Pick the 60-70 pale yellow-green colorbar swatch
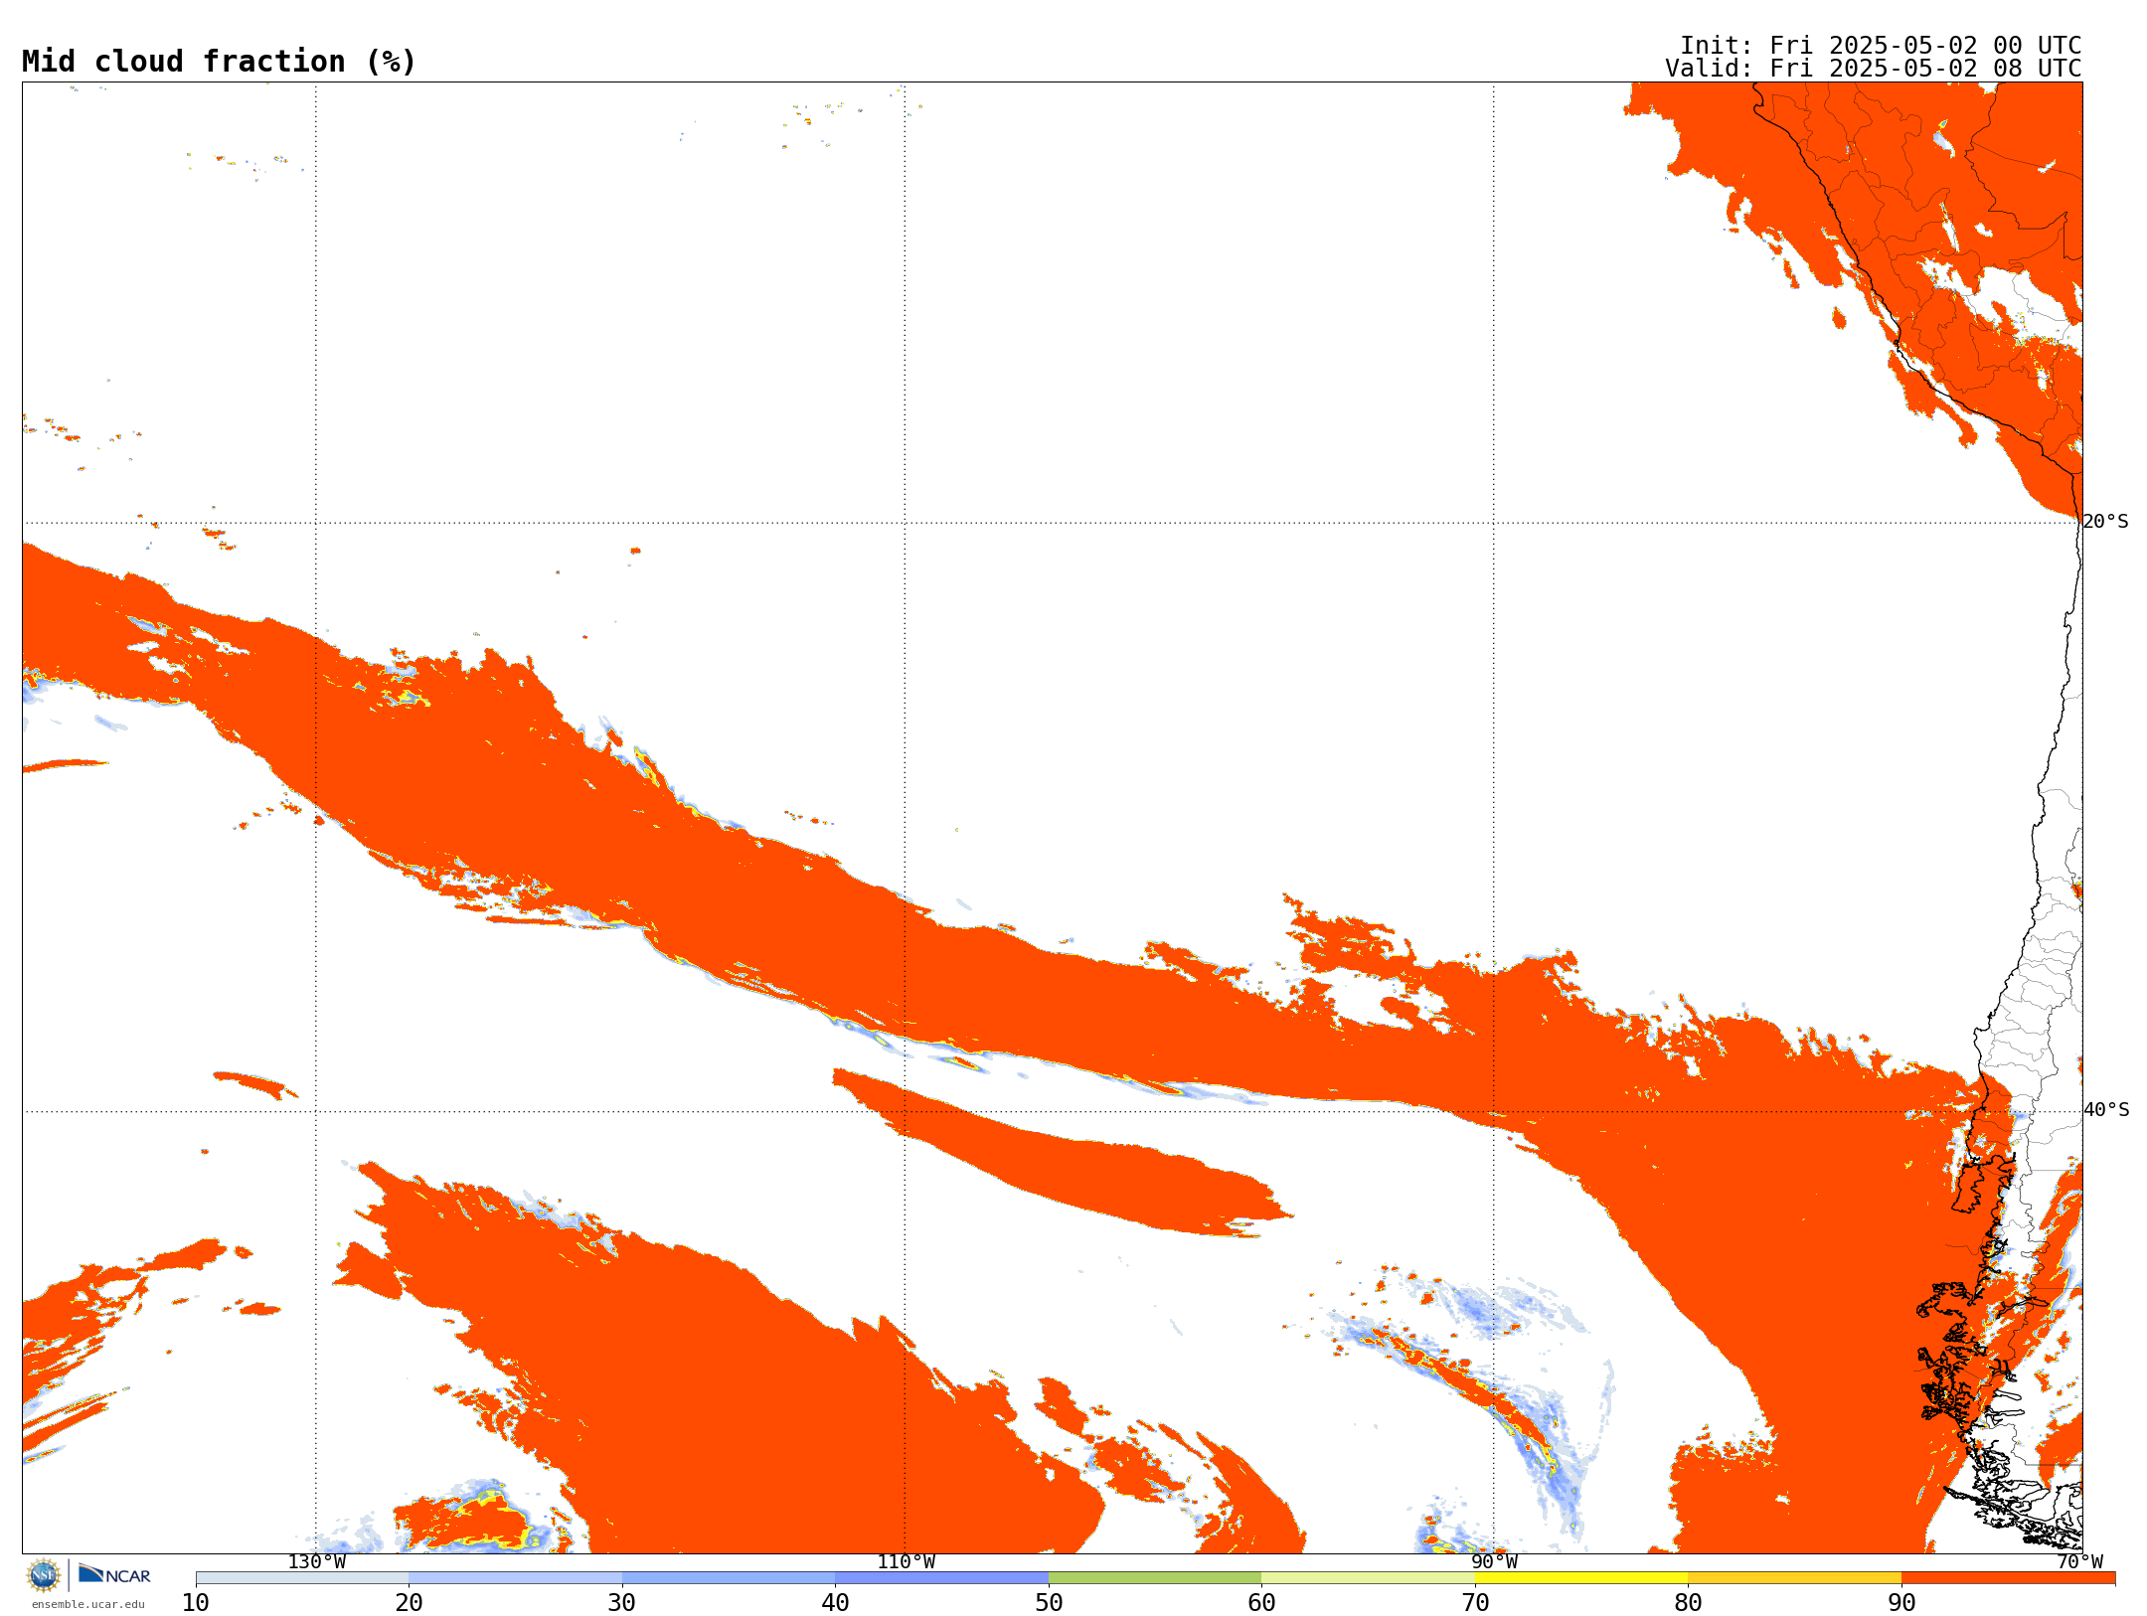Viewport: 2147px width, 1616px height. pyautogui.click(x=1368, y=1578)
